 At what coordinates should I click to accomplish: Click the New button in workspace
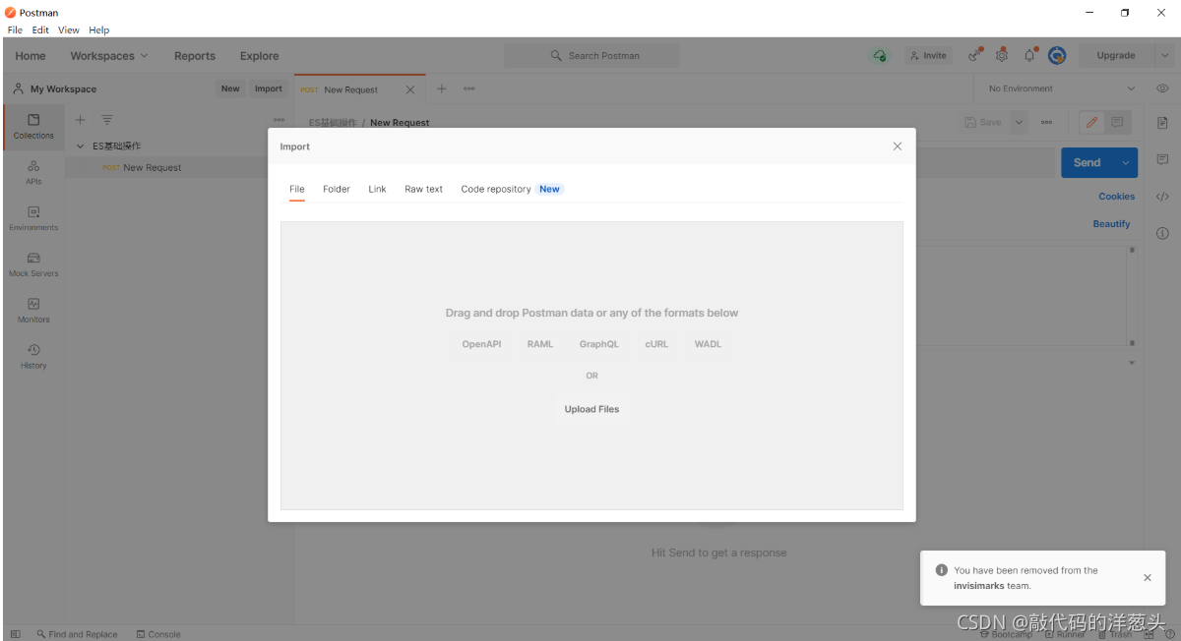pos(230,88)
